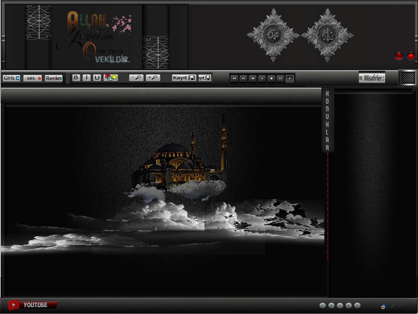Click the YouTube logo button
418x314 pixels.
[x=32, y=305]
